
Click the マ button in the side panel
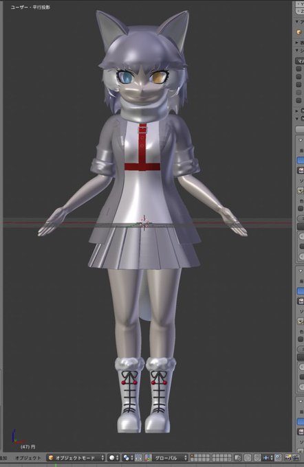[299, 60]
